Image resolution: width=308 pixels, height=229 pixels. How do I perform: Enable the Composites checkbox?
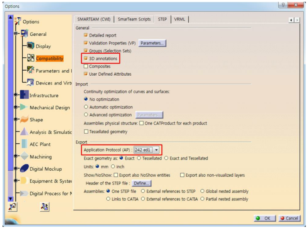point(86,67)
